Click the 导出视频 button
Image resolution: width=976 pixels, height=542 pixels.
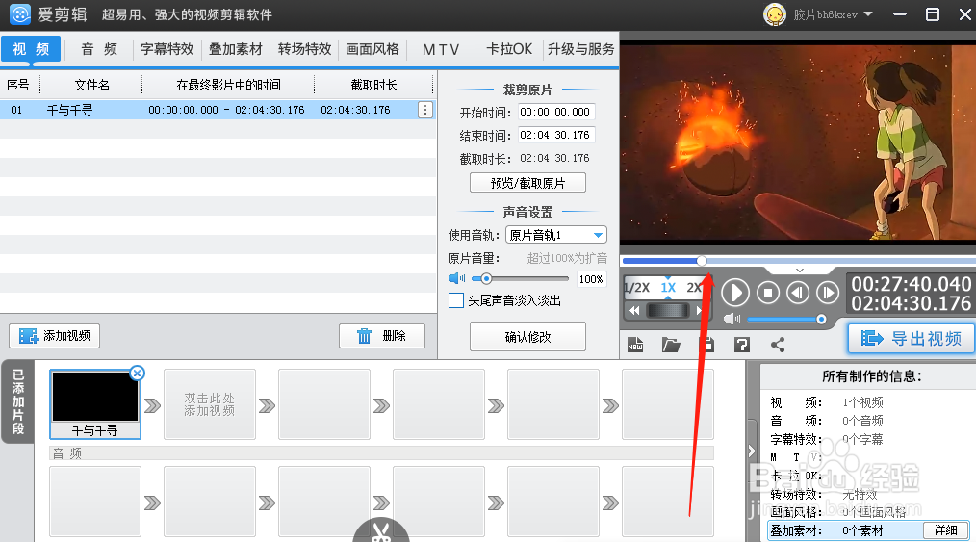(912, 339)
